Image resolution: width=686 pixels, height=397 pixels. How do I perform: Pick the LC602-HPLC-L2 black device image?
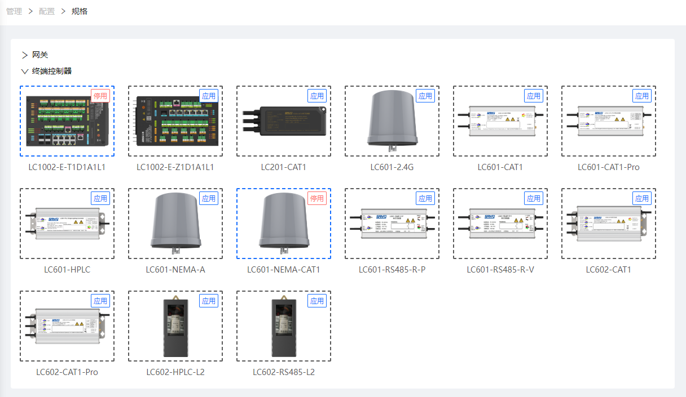pyautogui.click(x=175, y=326)
